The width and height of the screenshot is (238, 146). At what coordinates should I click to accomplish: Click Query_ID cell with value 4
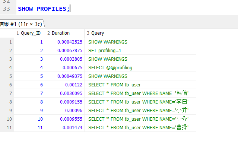click(x=29, y=67)
